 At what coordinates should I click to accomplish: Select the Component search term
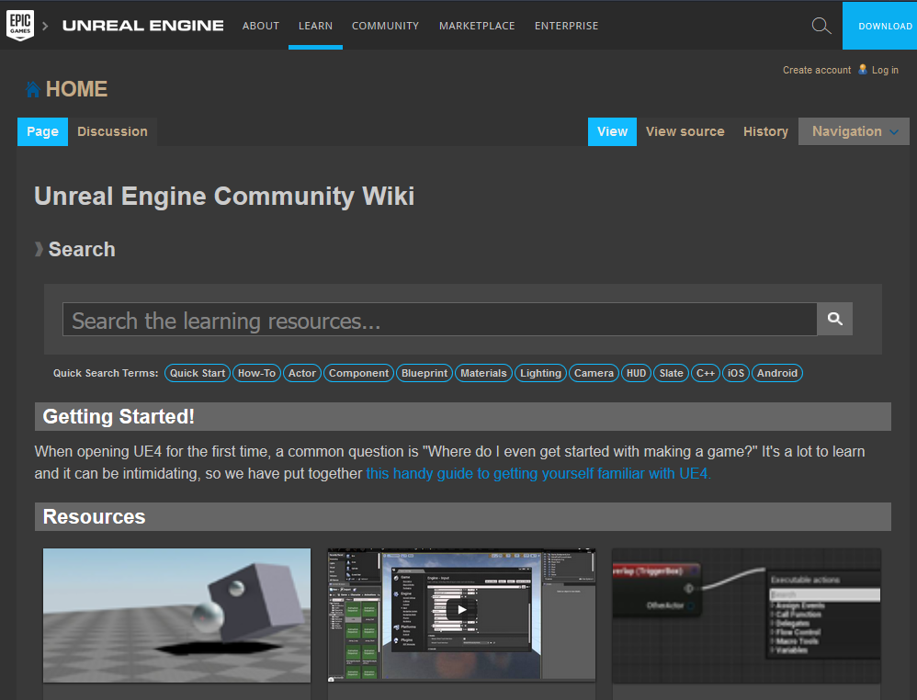(358, 373)
